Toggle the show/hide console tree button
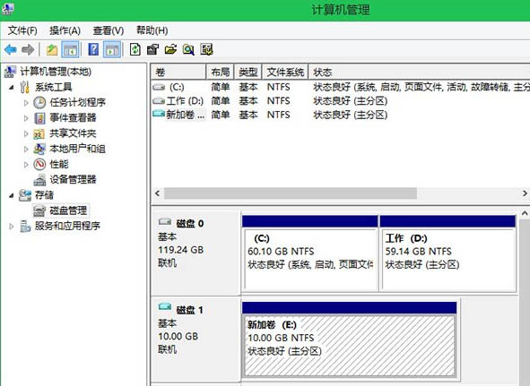 coord(70,50)
